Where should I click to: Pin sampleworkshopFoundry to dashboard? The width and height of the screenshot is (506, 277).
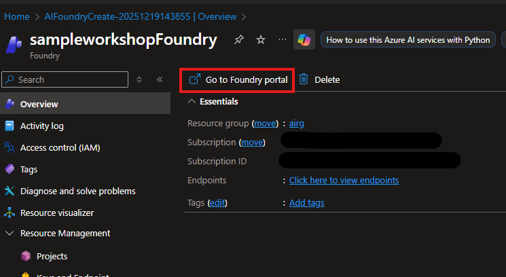[239, 39]
